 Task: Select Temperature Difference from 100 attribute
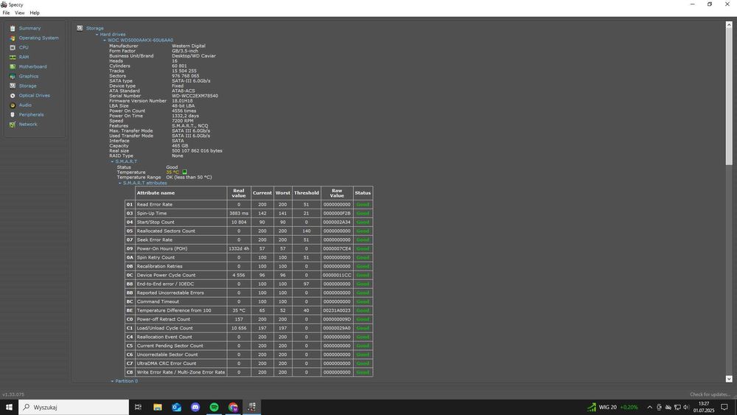(174, 310)
